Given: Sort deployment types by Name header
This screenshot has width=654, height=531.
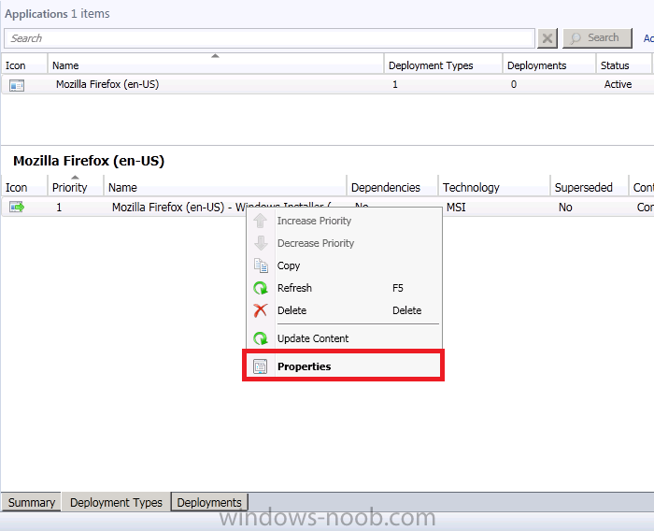Looking at the screenshot, I should tap(225, 187).
